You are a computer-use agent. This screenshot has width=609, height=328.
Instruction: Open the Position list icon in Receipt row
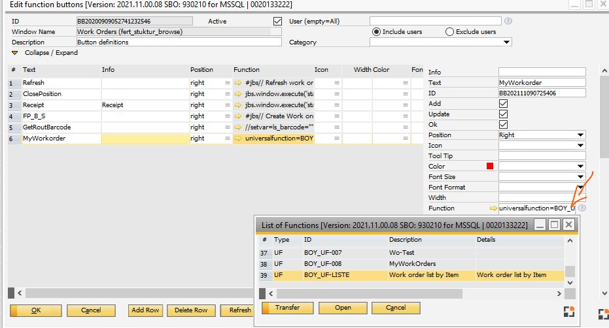pyautogui.click(x=227, y=105)
